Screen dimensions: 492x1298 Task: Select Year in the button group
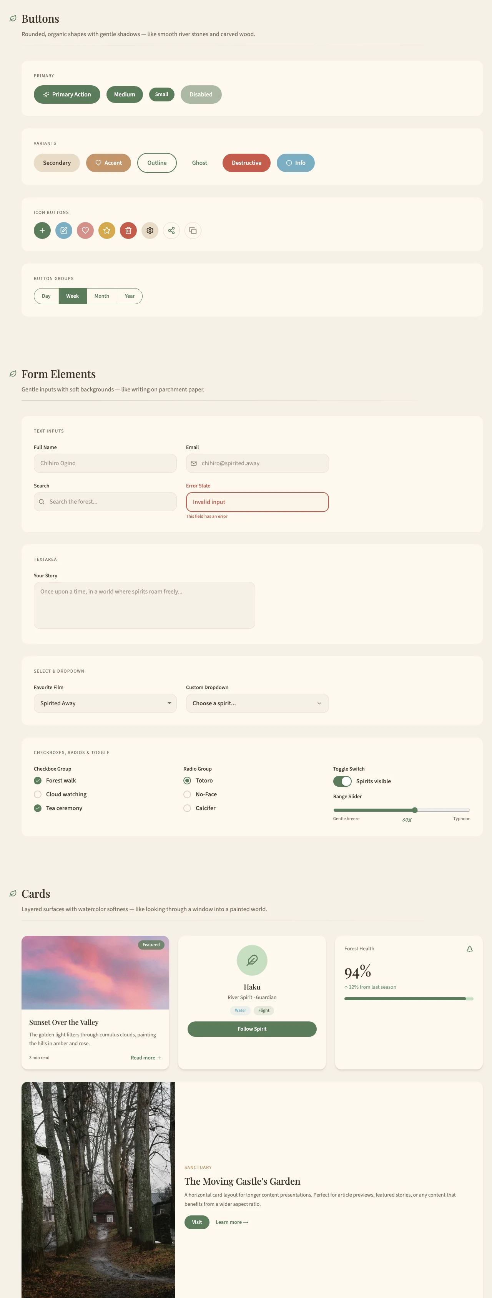point(130,296)
